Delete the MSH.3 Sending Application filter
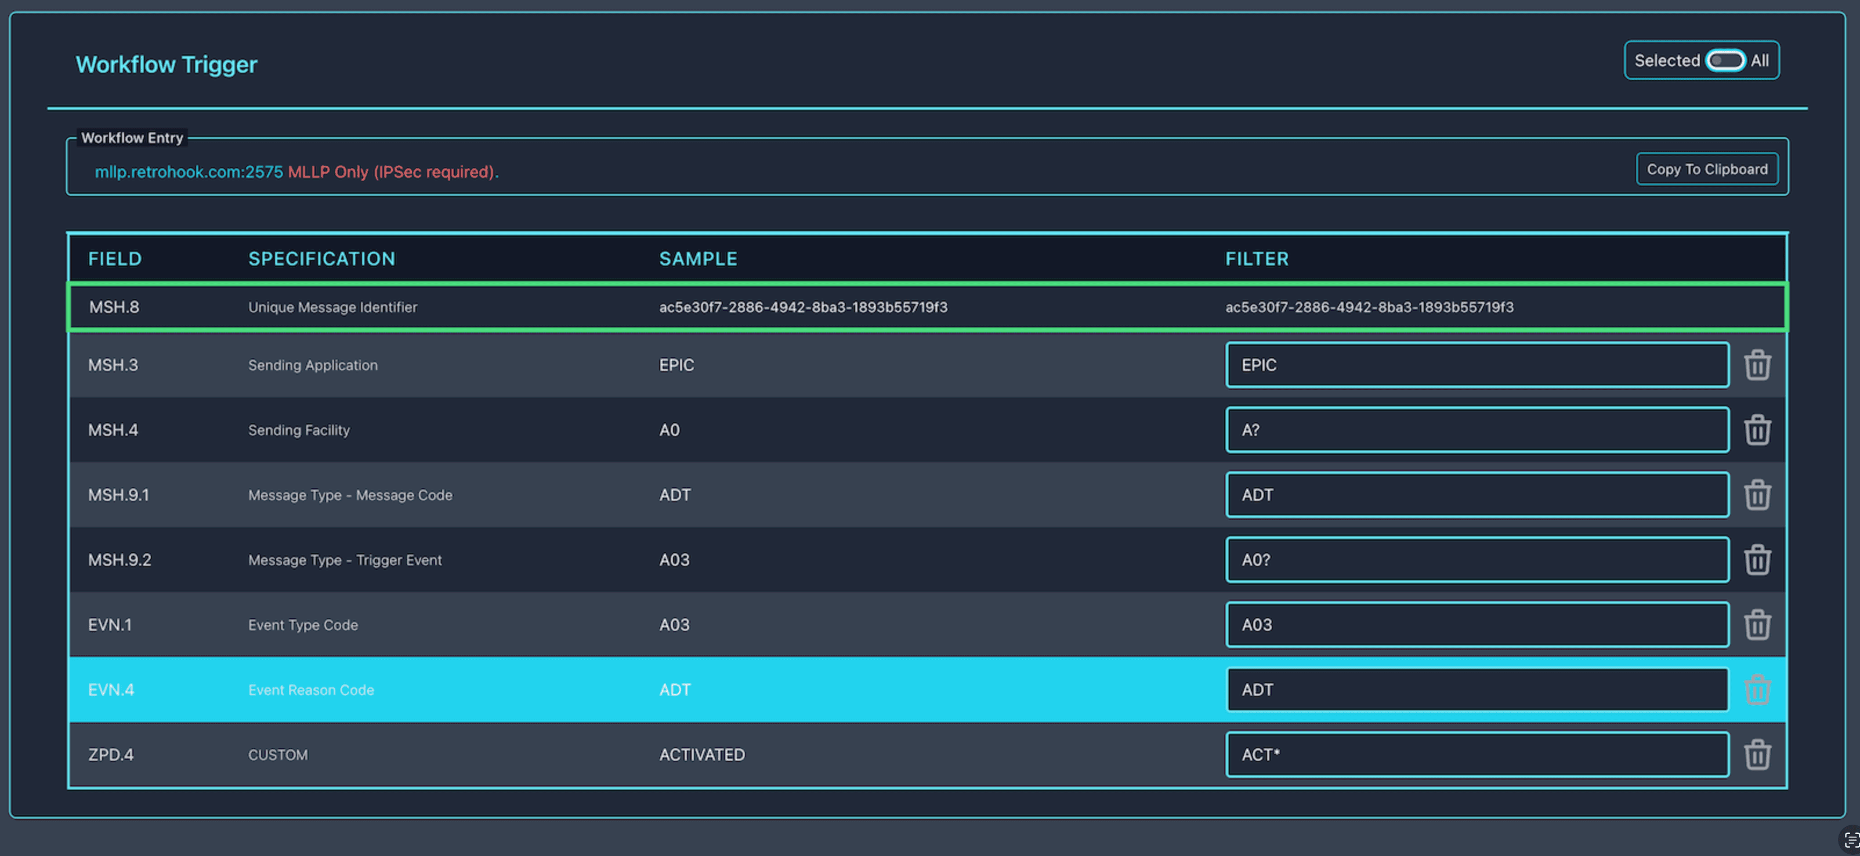Image resolution: width=1860 pixels, height=856 pixels. click(x=1757, y=365)
